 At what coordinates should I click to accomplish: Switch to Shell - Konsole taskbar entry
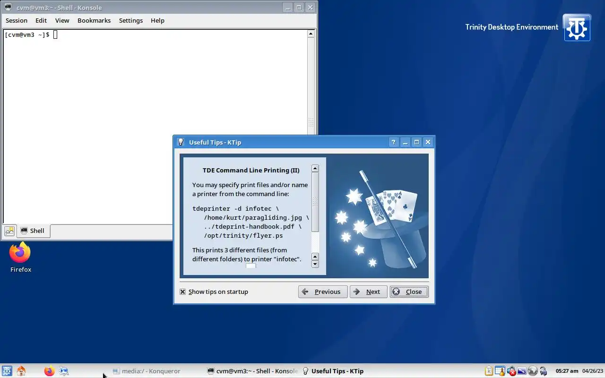coord(253,371)
